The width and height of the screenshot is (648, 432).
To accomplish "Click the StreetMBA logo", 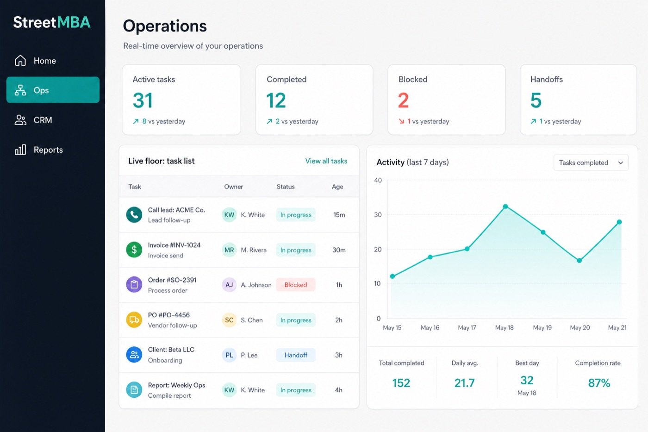I will click(x=52, y=22).
